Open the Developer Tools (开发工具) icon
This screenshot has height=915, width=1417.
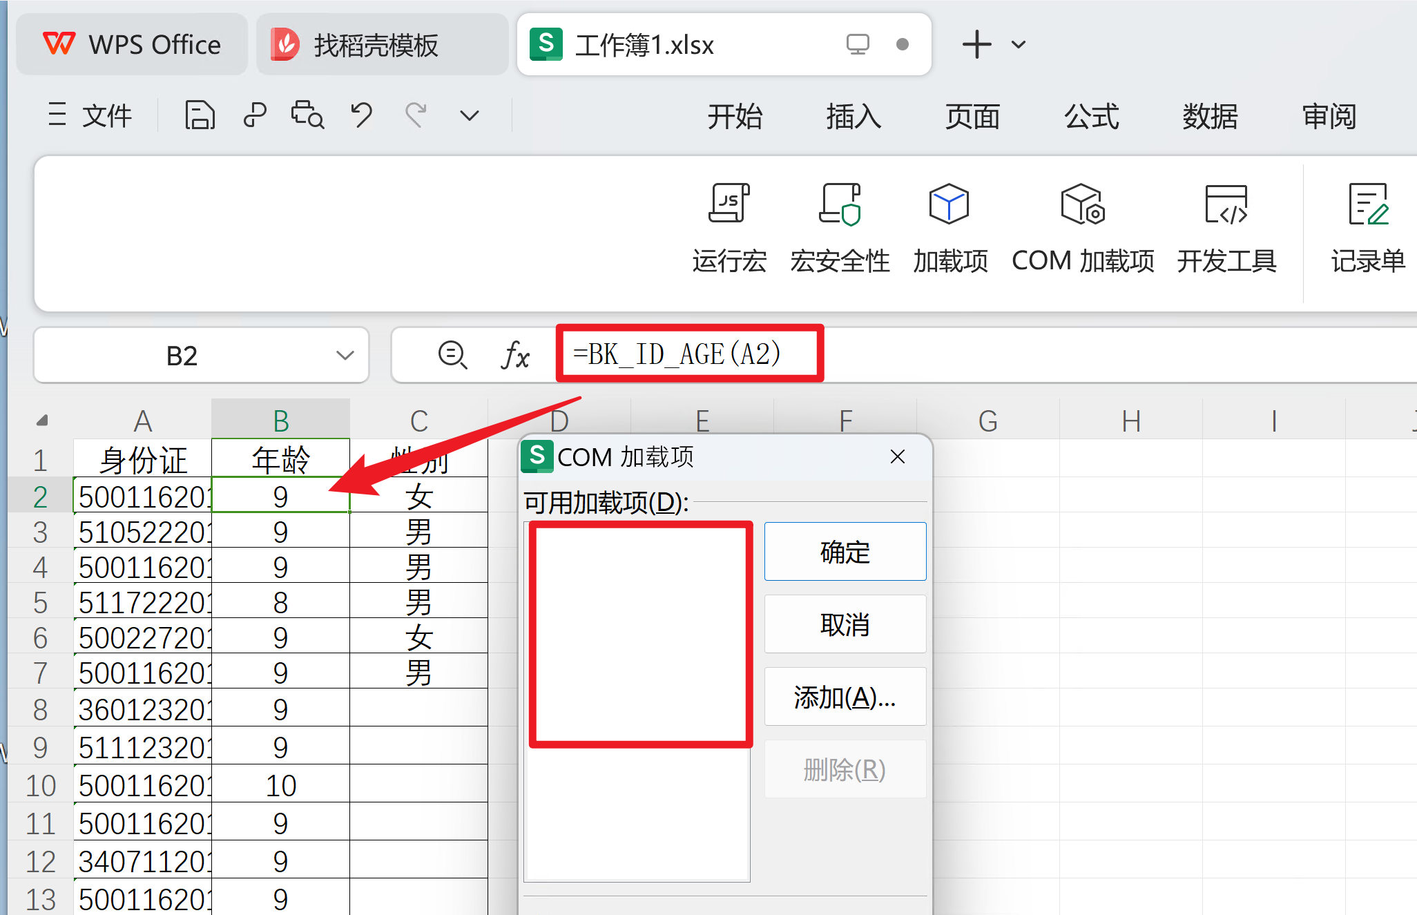1226,229
